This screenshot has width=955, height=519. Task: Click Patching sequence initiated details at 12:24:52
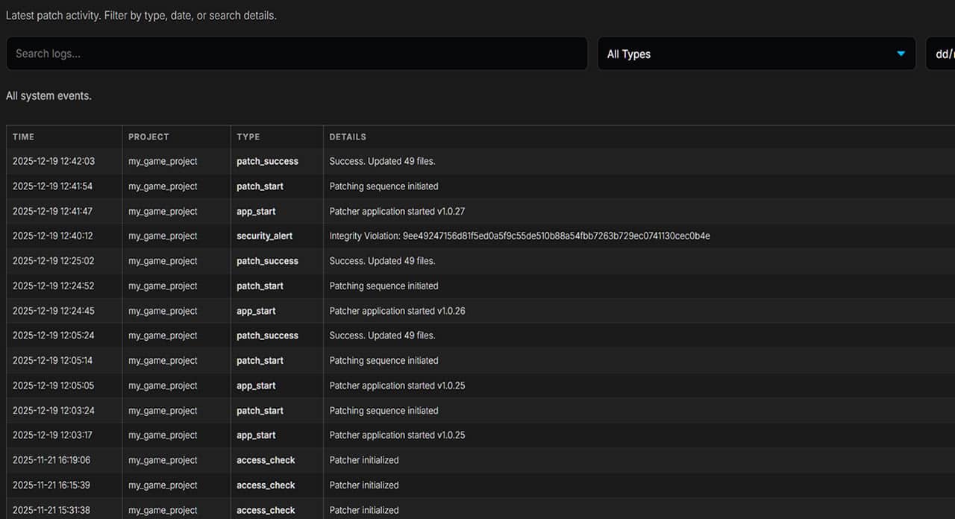coord(383,286)
